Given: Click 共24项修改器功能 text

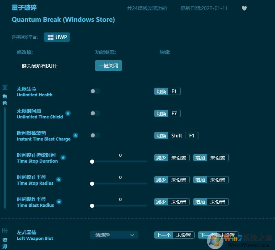Looking at the screenshot, I should click(147, 8).
